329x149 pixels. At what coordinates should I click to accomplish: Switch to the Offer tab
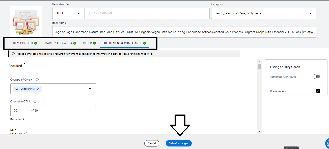pyautogui.click(x=89, y=43)
